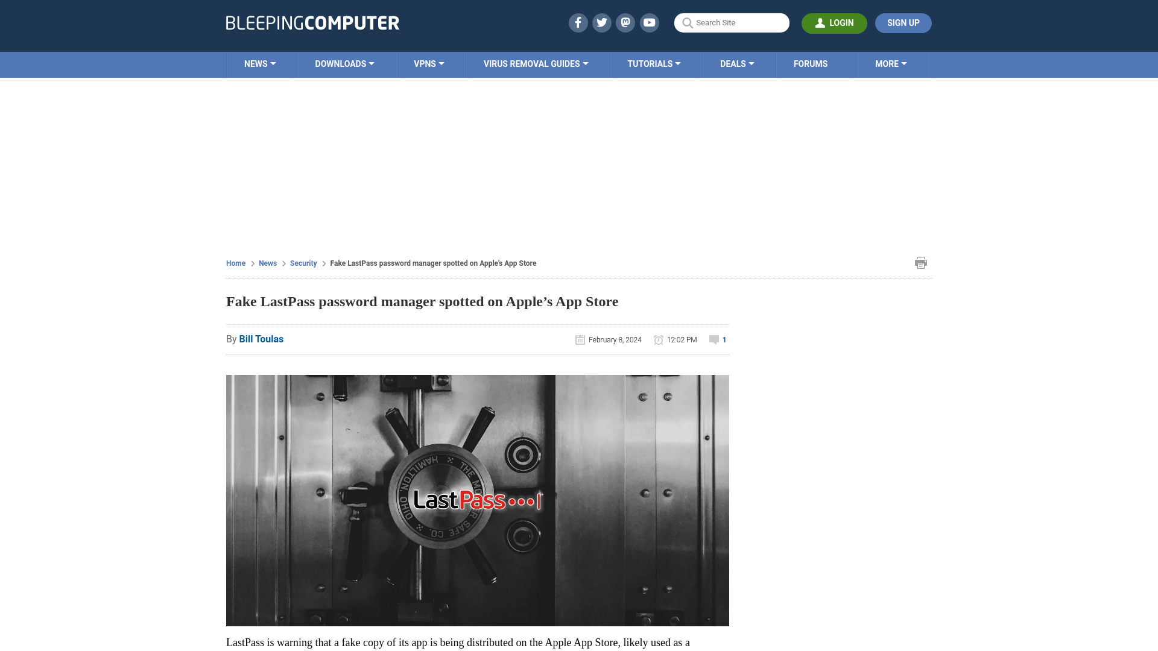The width and height of the screenshot is (1158, 651).
Task: Expand the VIRUS REMOVAL GUIDES menu
Action: 535,63
